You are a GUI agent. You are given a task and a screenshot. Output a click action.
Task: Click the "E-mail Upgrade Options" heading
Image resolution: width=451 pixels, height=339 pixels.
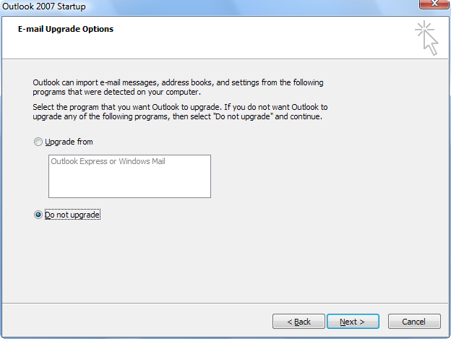[x=66, y=29]
